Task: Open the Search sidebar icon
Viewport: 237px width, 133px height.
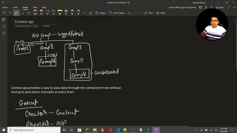Action: (x=4, y=26)
